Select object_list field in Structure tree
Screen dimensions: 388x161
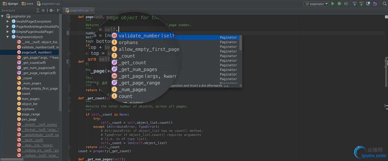point(28,104)
